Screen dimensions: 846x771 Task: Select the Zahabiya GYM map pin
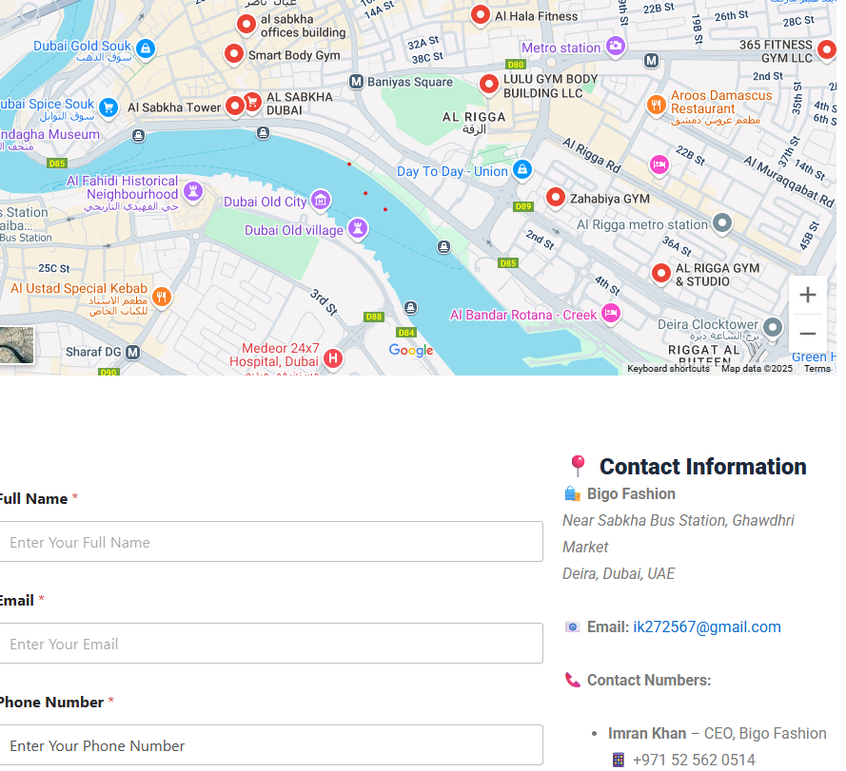pyautogui.click(x=556, y=198)
